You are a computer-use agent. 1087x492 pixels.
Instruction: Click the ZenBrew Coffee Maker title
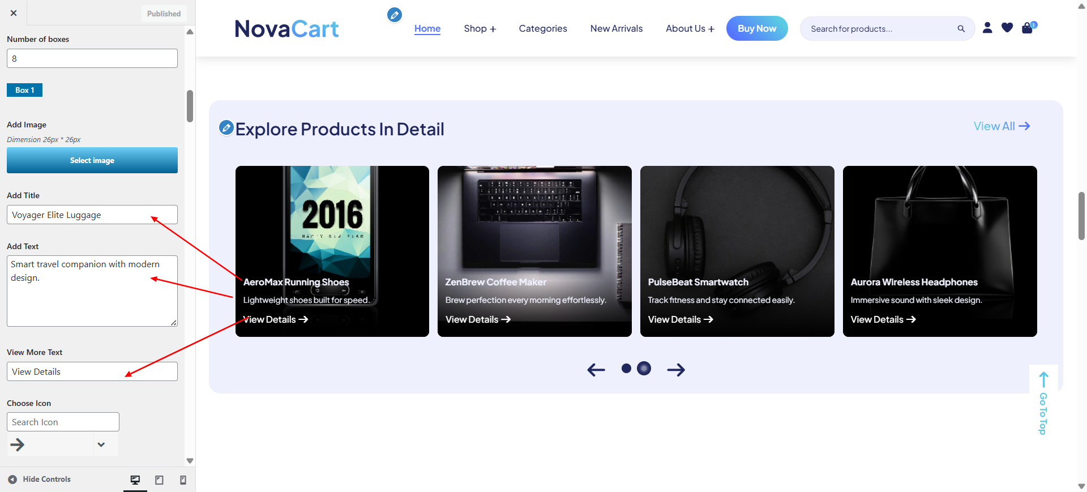click(496, 282)
